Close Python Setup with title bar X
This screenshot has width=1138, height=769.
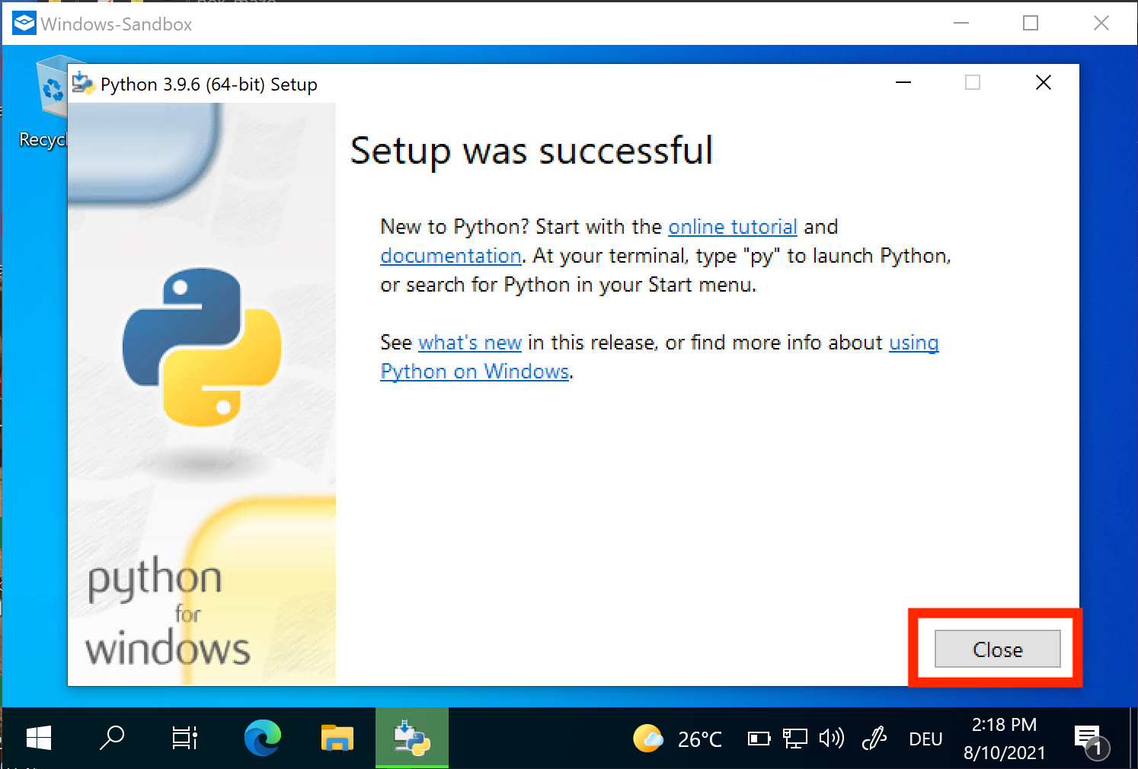click(x=1044, y=82)
